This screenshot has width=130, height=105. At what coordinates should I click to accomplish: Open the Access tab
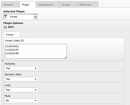(68, 4)
